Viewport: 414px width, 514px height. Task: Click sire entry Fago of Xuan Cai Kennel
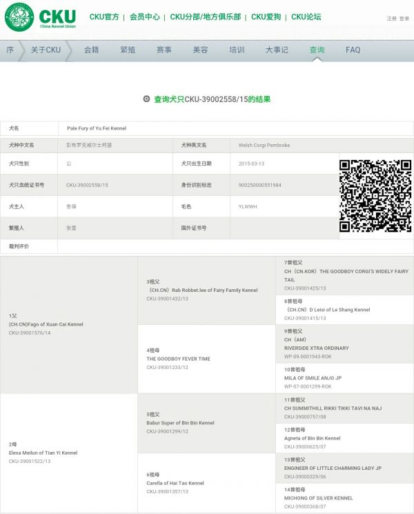pos(47,324)
